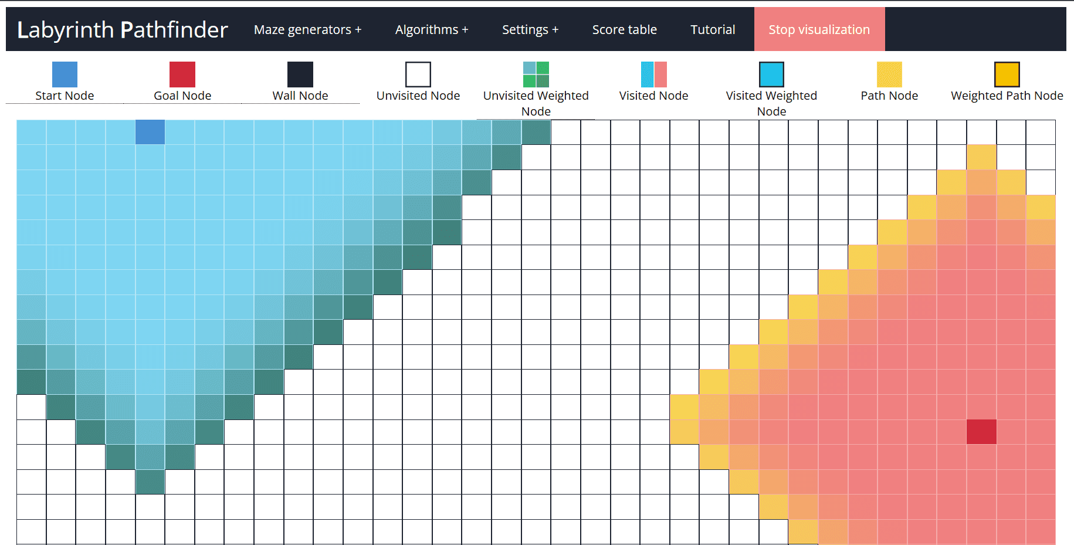
Task: Click the red goal node in the grid
Action: pos(981,432)
